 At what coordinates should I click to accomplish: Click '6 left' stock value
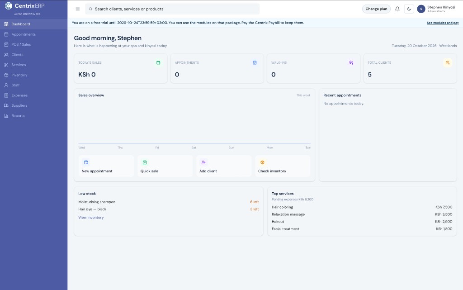coord(254,202)
